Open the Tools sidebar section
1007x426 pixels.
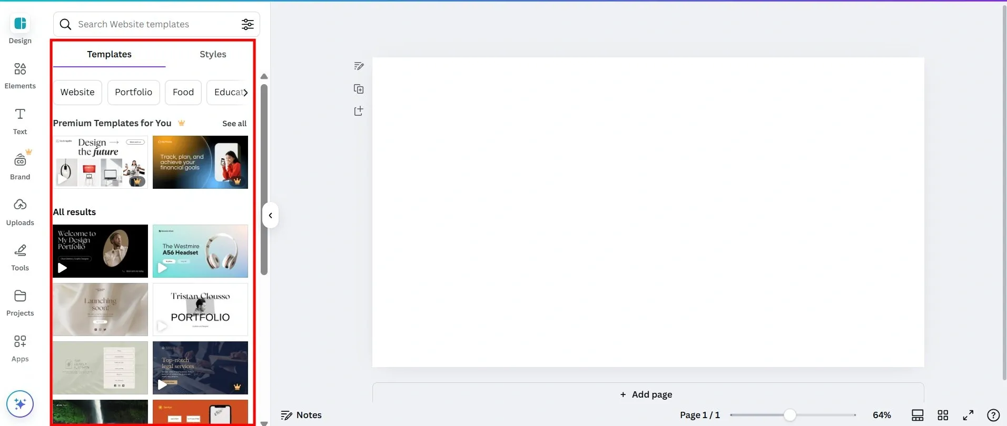pos(20,257)
